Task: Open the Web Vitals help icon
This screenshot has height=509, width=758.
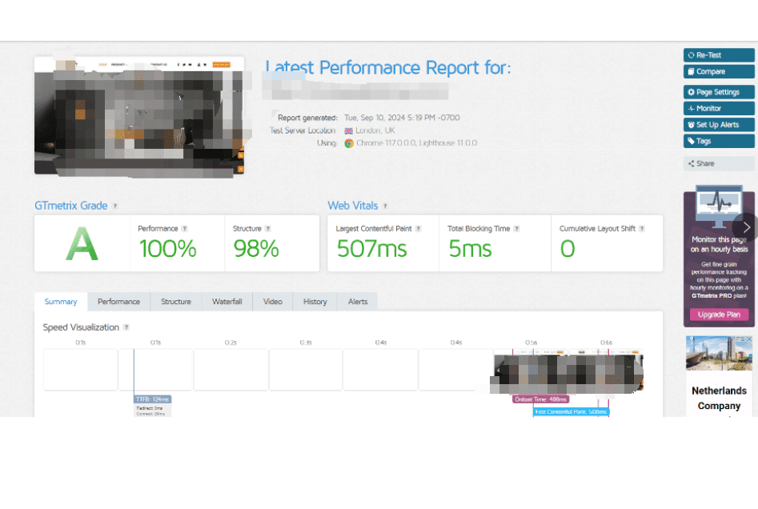Action: 385,206
